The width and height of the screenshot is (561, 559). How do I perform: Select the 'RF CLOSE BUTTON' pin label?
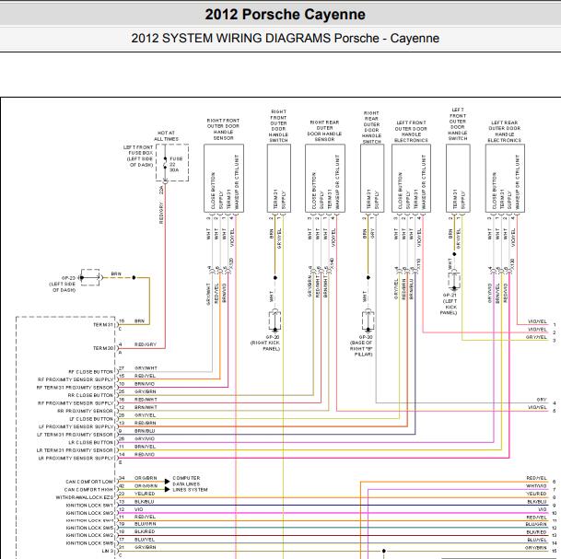[x=90, y=372]
